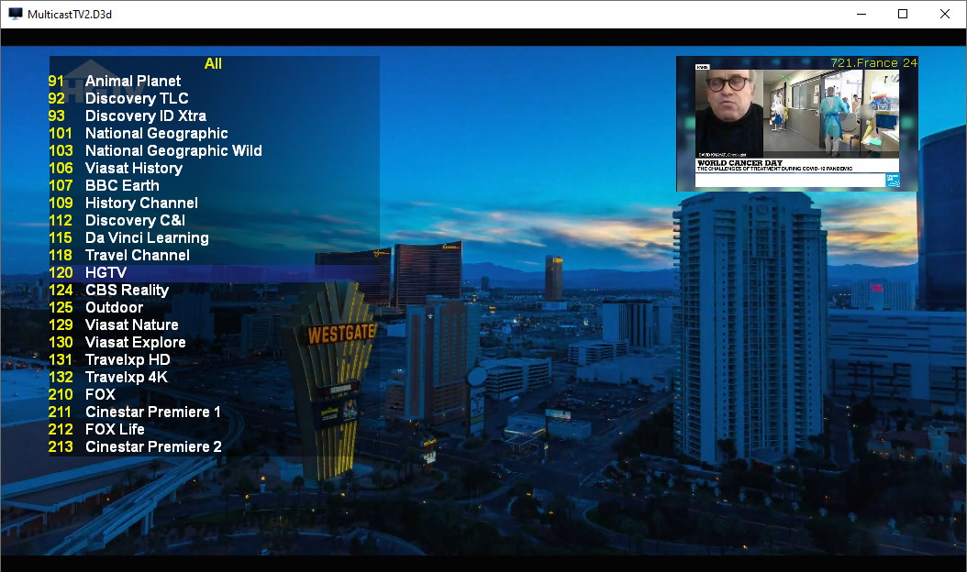Minimize the MulticastTV2.D3d window
The image size is (967, 572).
pos(861,14)
